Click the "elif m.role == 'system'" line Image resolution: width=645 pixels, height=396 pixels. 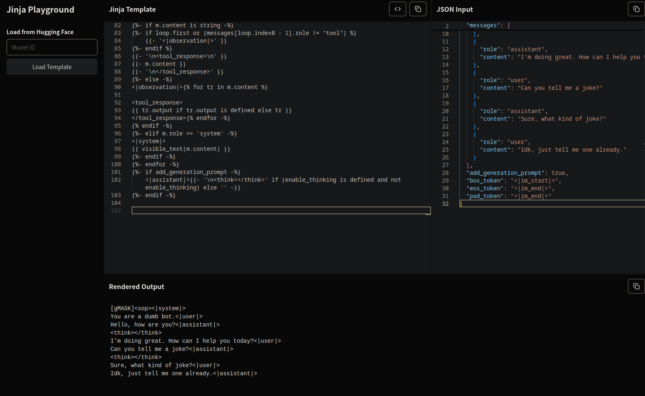click(x=184, y=133)
